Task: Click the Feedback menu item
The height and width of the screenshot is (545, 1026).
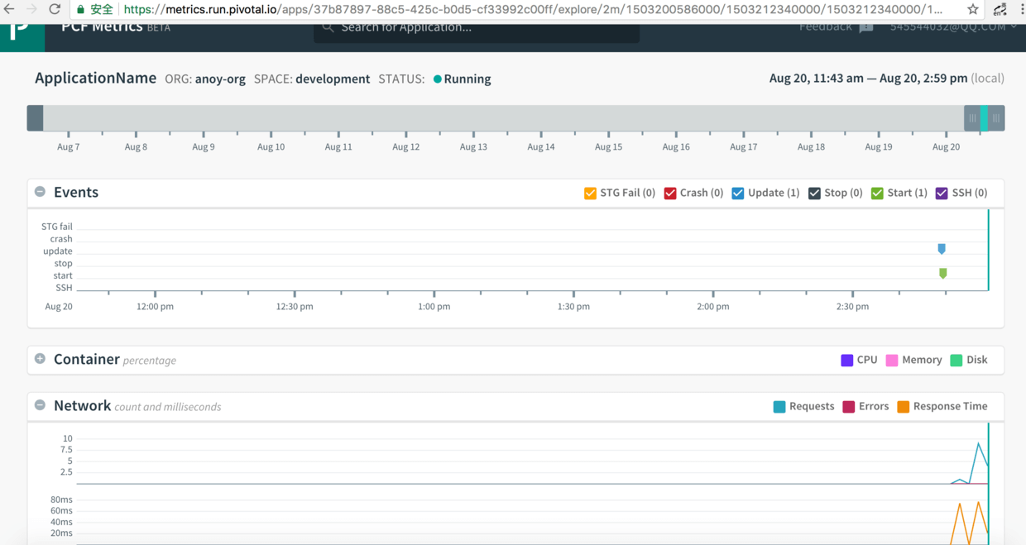Action: (x=825, y=26)
